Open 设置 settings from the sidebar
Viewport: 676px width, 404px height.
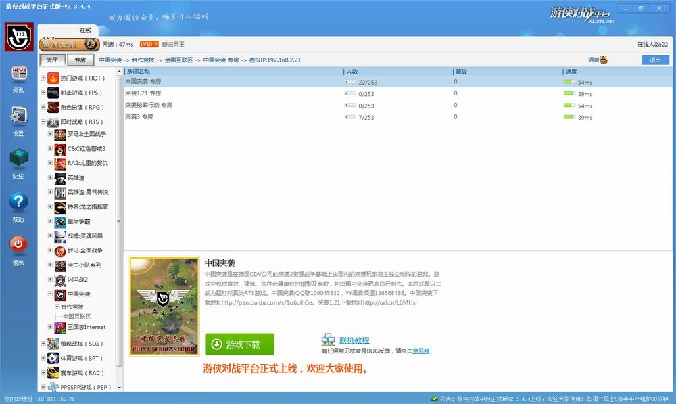[19, 116]
